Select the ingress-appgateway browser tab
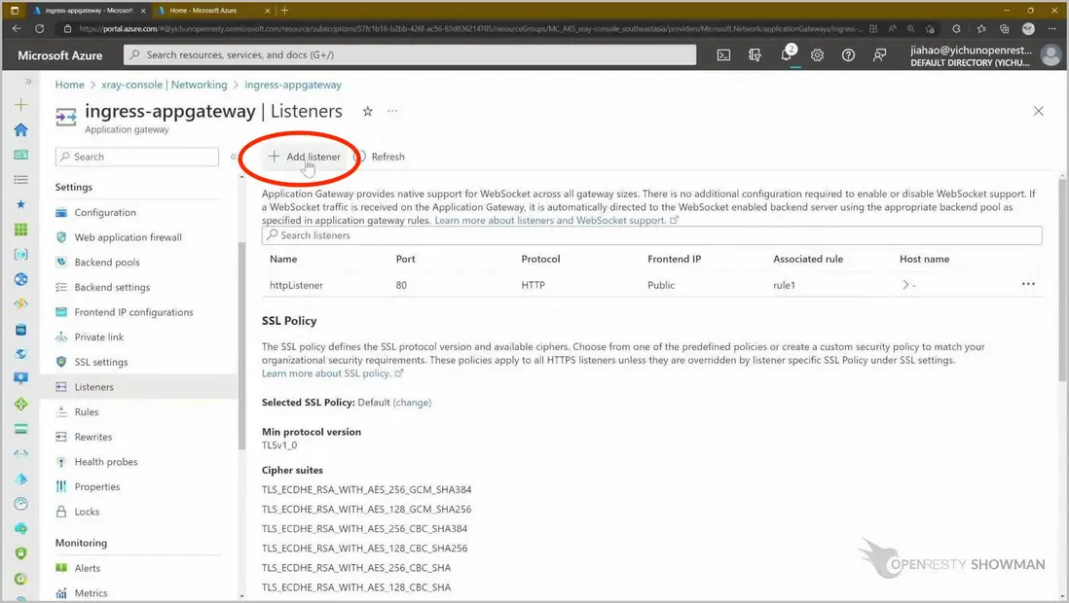The height and width of the screenshot is (603, 1069). (x=89, y=11)
